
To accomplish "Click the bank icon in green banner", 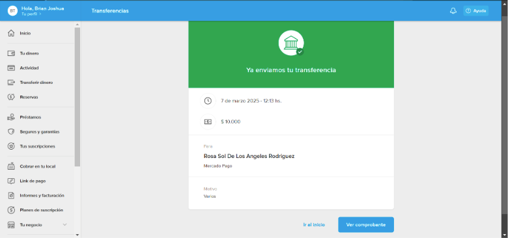I will coord(291,43).
